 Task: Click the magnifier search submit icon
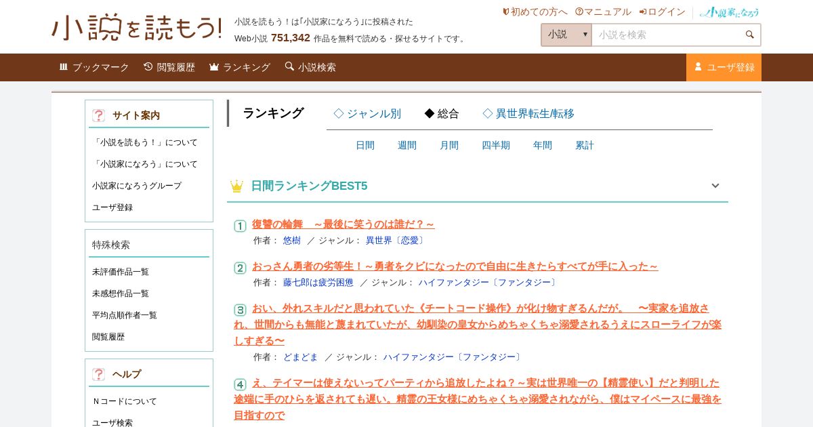[x=750, y=35]
